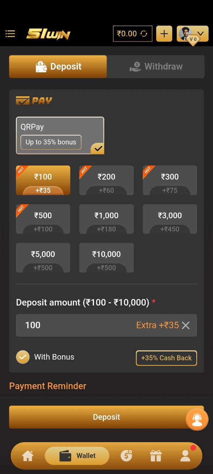The height and width of the screenshot is (474, 213).
Task: Open the rewards coin icon in bottom bar
Action: point(126,455)
